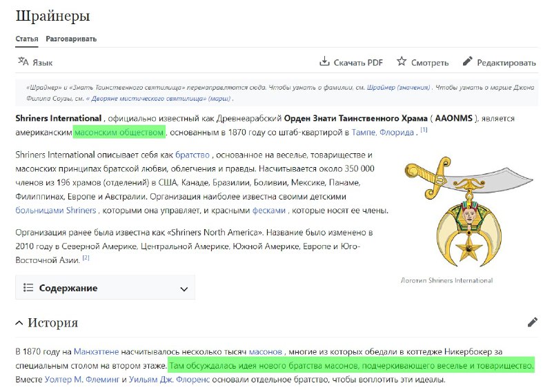This screenshot has height=390, width=552.
Task: Follow the братство link
Action: click(193, 155)
